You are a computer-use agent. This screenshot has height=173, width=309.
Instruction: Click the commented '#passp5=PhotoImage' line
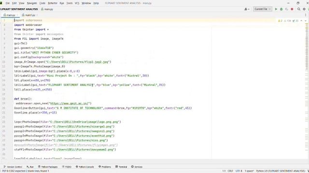[x=66, y=145]
